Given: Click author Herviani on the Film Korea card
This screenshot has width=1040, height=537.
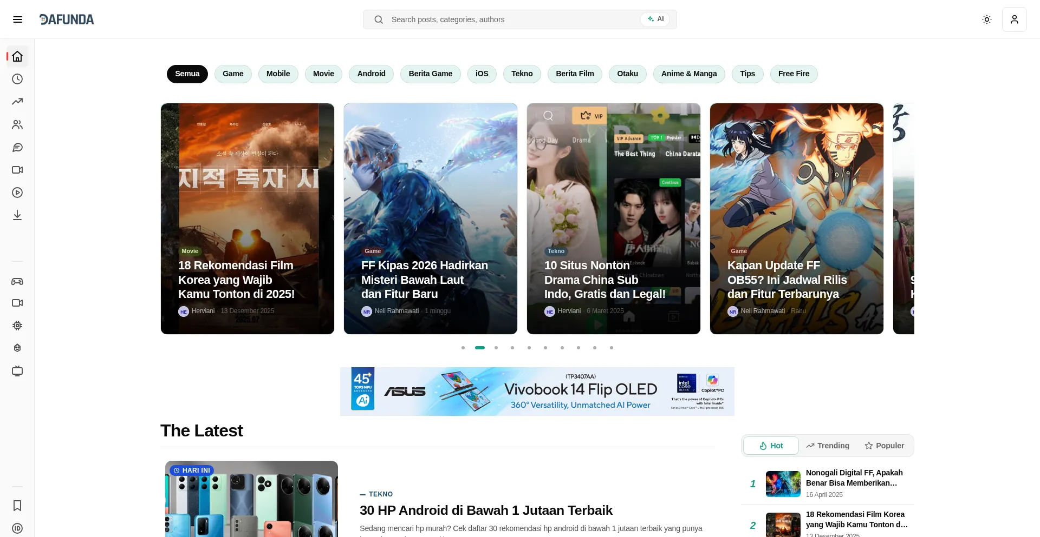Looking at the screenshot, I should coord(203,311).
